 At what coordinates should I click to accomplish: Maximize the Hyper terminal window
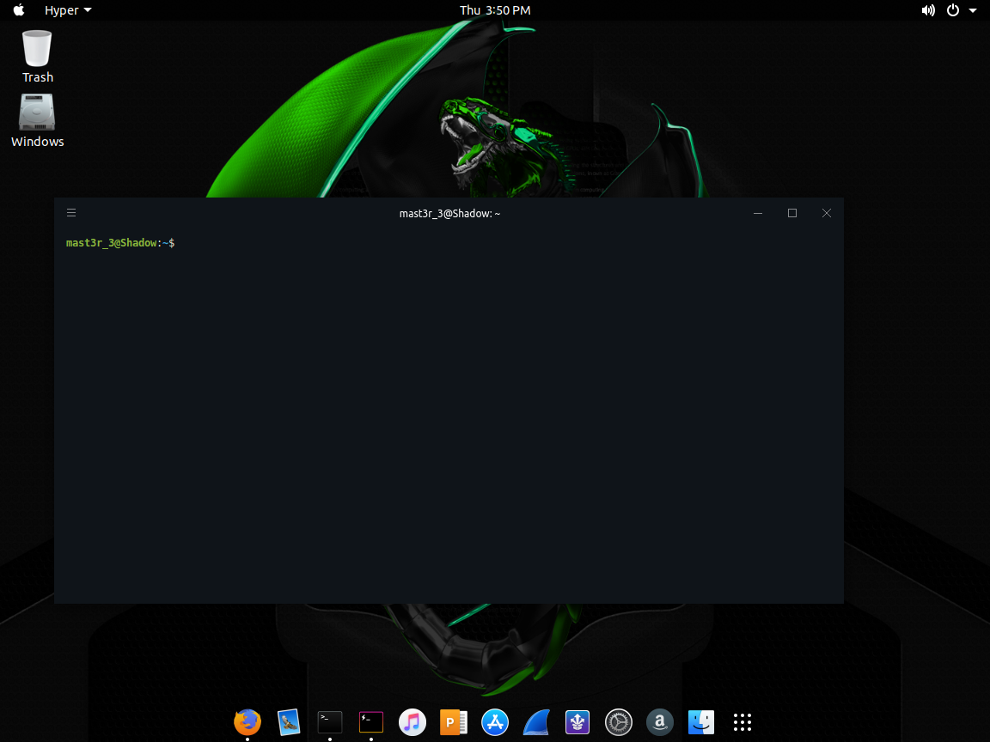click(792, 213)
